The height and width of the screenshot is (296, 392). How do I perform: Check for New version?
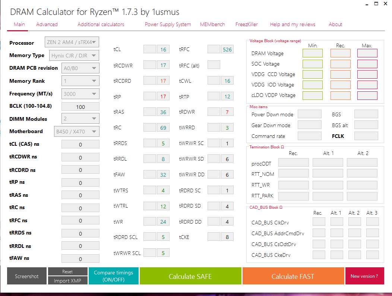364,276
